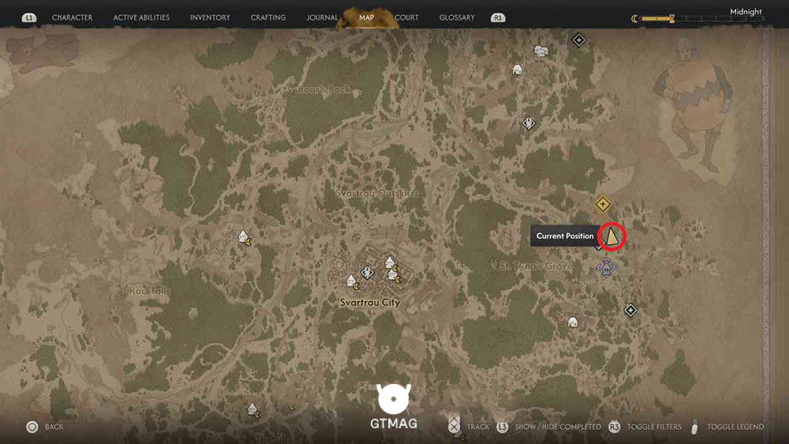This screenshot has width=789, height=444.
Task: Click the Track label
Action: point(477,427)
